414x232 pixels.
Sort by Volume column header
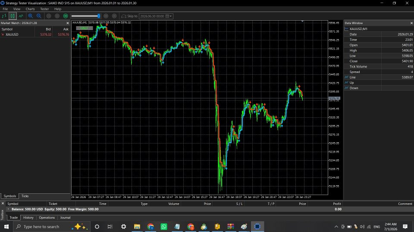tap(173, 204)
